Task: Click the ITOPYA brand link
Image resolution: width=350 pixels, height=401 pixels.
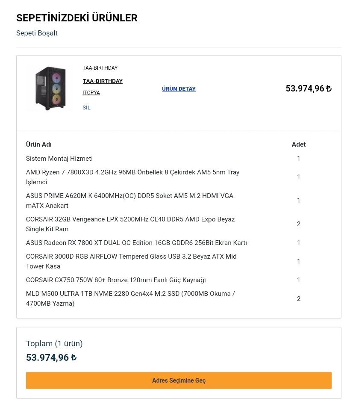Action: (91, 93)
